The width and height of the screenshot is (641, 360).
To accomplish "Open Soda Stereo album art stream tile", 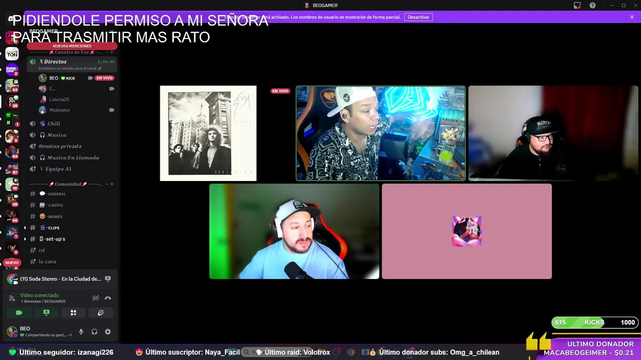I will click(x=208, y=133).
